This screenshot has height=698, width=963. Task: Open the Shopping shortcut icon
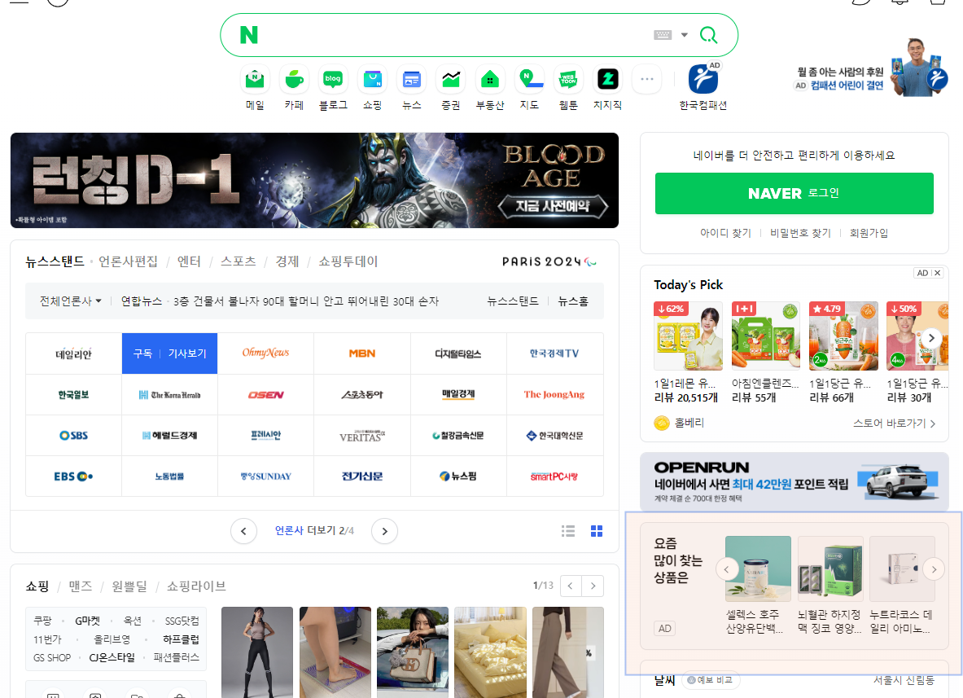tap(372, 79)
